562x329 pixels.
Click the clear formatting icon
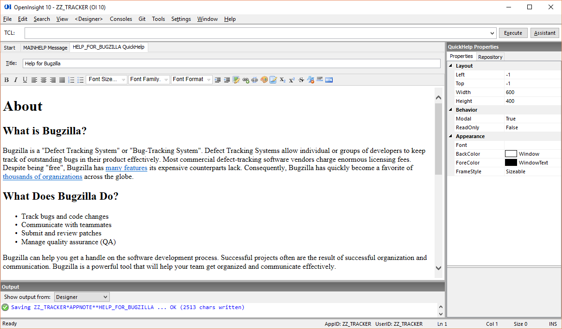310,80
